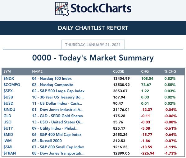Select GLD - SPDR Gold Shares link

(x=57, y=116)
